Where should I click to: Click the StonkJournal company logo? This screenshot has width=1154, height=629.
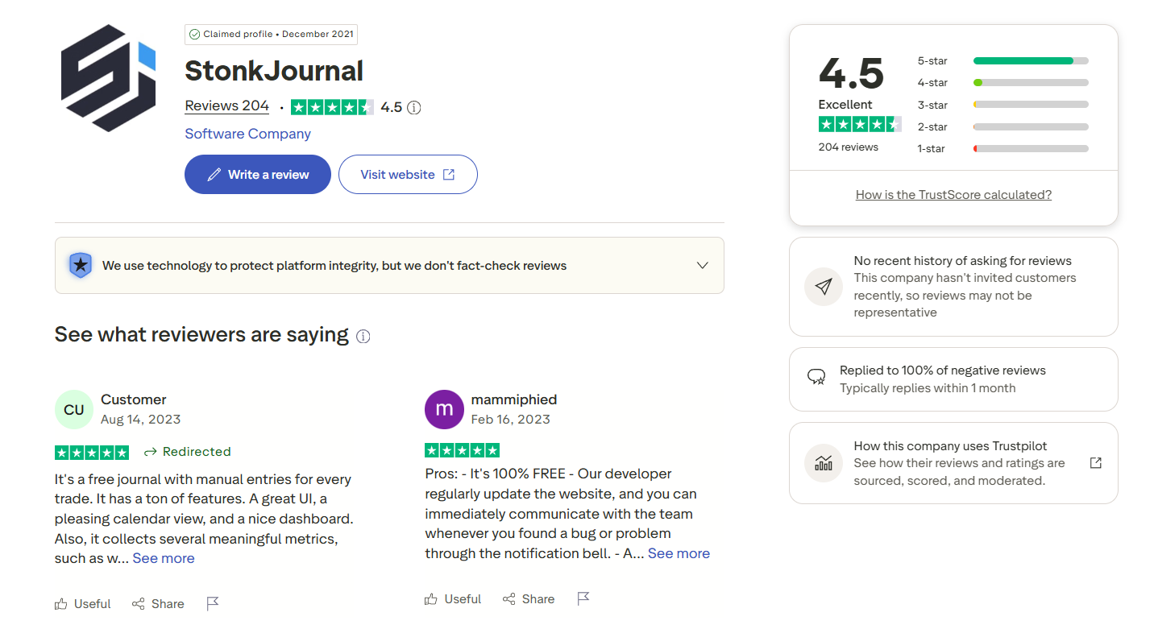point(108,77)
